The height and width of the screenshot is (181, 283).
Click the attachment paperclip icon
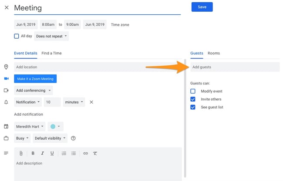pos(20,153)
